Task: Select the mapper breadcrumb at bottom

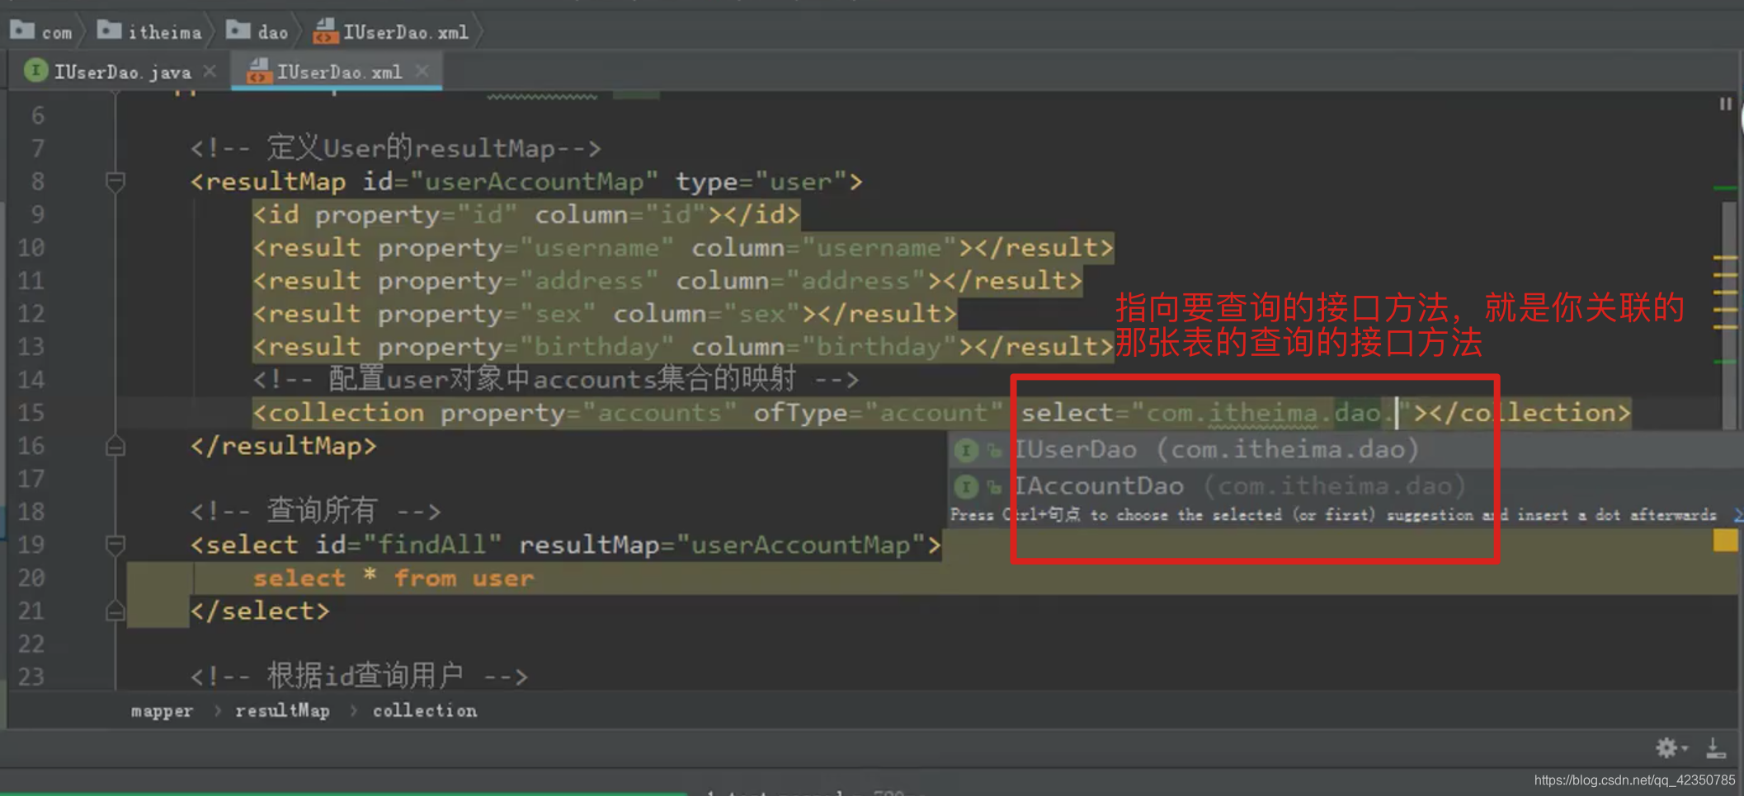Action: click(162, 710)
